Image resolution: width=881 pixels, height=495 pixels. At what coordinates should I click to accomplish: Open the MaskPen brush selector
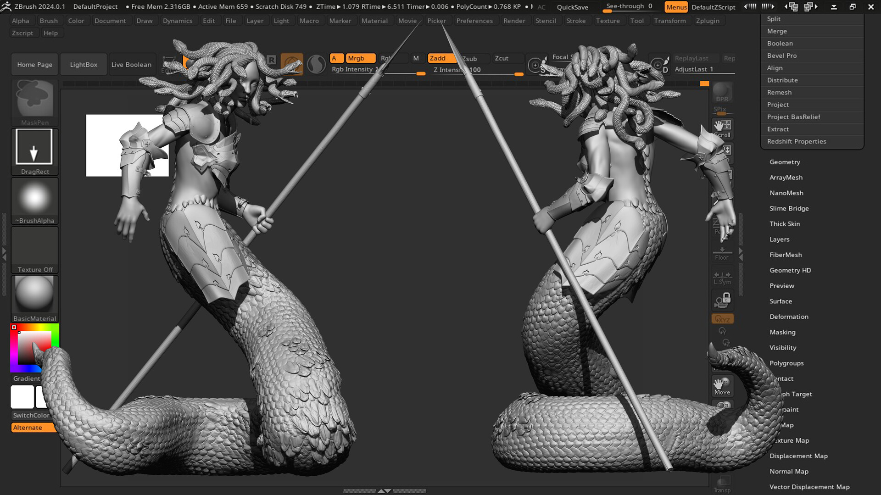pos(35,102)
